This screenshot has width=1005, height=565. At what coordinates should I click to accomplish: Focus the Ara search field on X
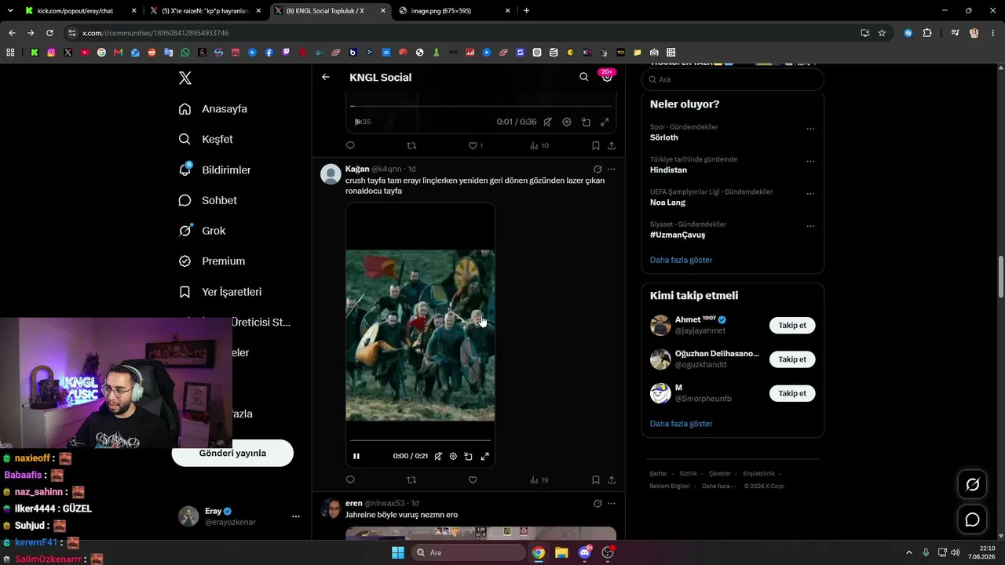[733, 79]
